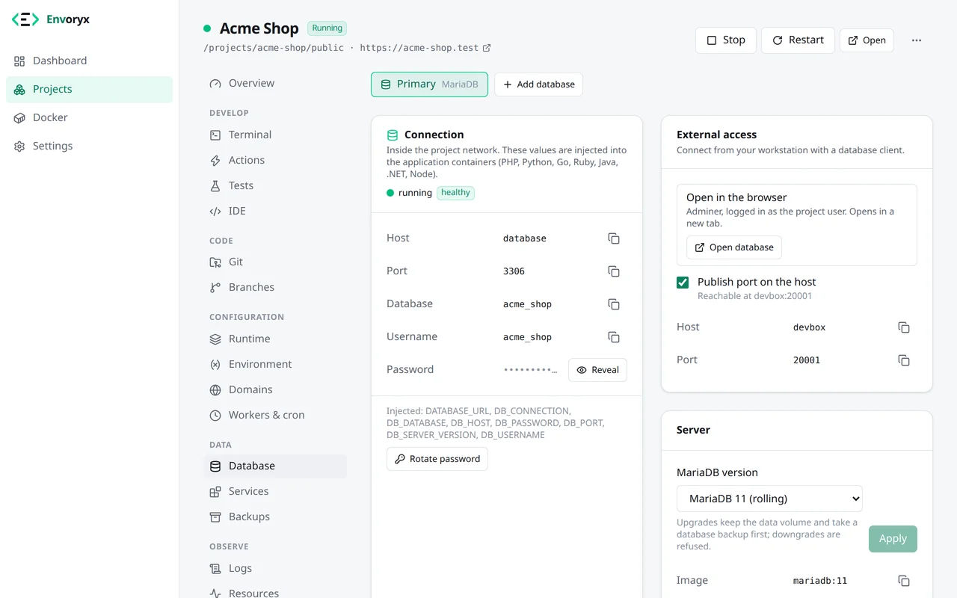This screenshot has width=957, height=598.
Task: Open Environment configuration
Action: 275,365
